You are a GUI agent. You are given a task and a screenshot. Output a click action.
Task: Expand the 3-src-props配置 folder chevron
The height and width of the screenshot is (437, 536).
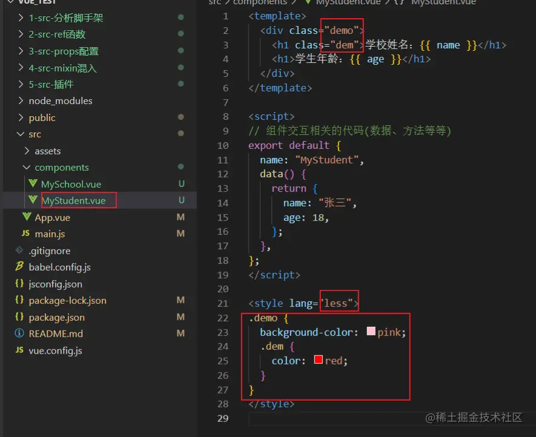21,51
